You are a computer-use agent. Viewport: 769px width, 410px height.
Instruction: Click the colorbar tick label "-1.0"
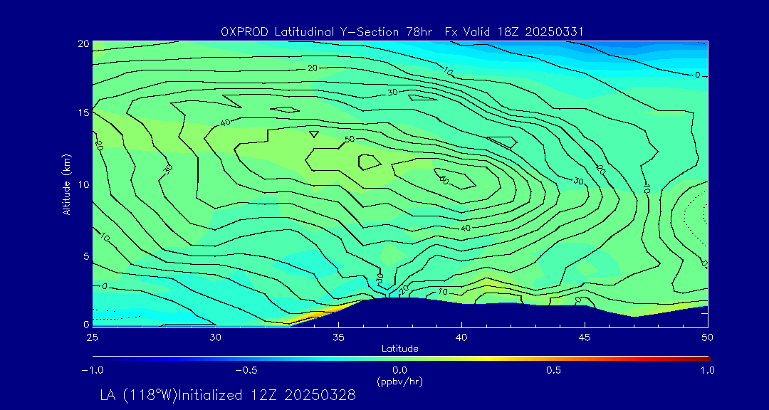pos(92,370)
